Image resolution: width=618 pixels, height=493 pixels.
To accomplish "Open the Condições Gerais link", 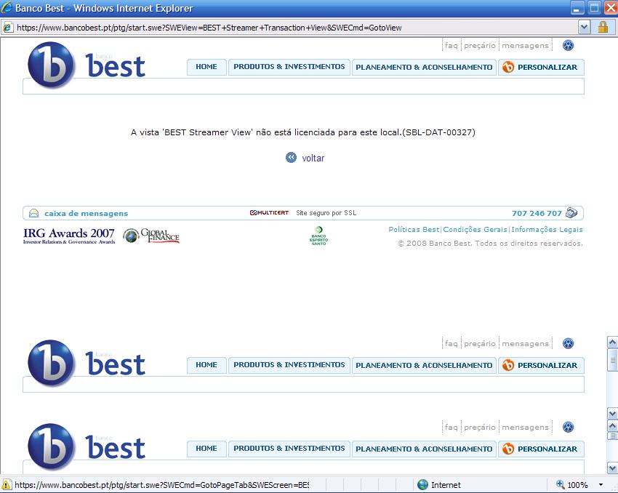I will [475, 229].
